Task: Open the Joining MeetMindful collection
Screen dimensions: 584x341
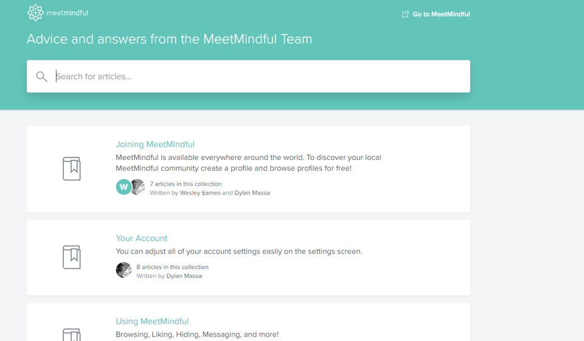Action: pos(155,145)
